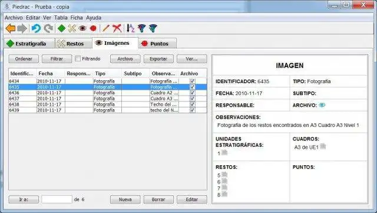Open the file eye icon beside ARCHIVO

point(322,105)
